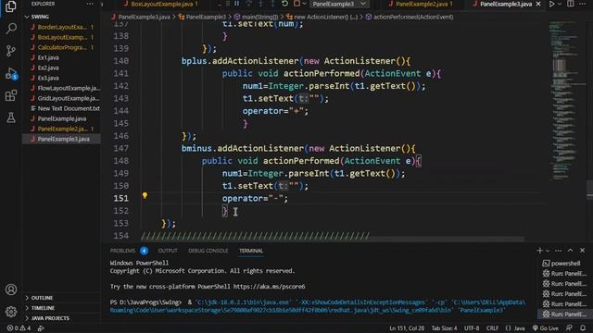This screenshot has height=333, width=593.
Task: Open BorderLayoutExa... file in explorer
Action: click(62, 27)
